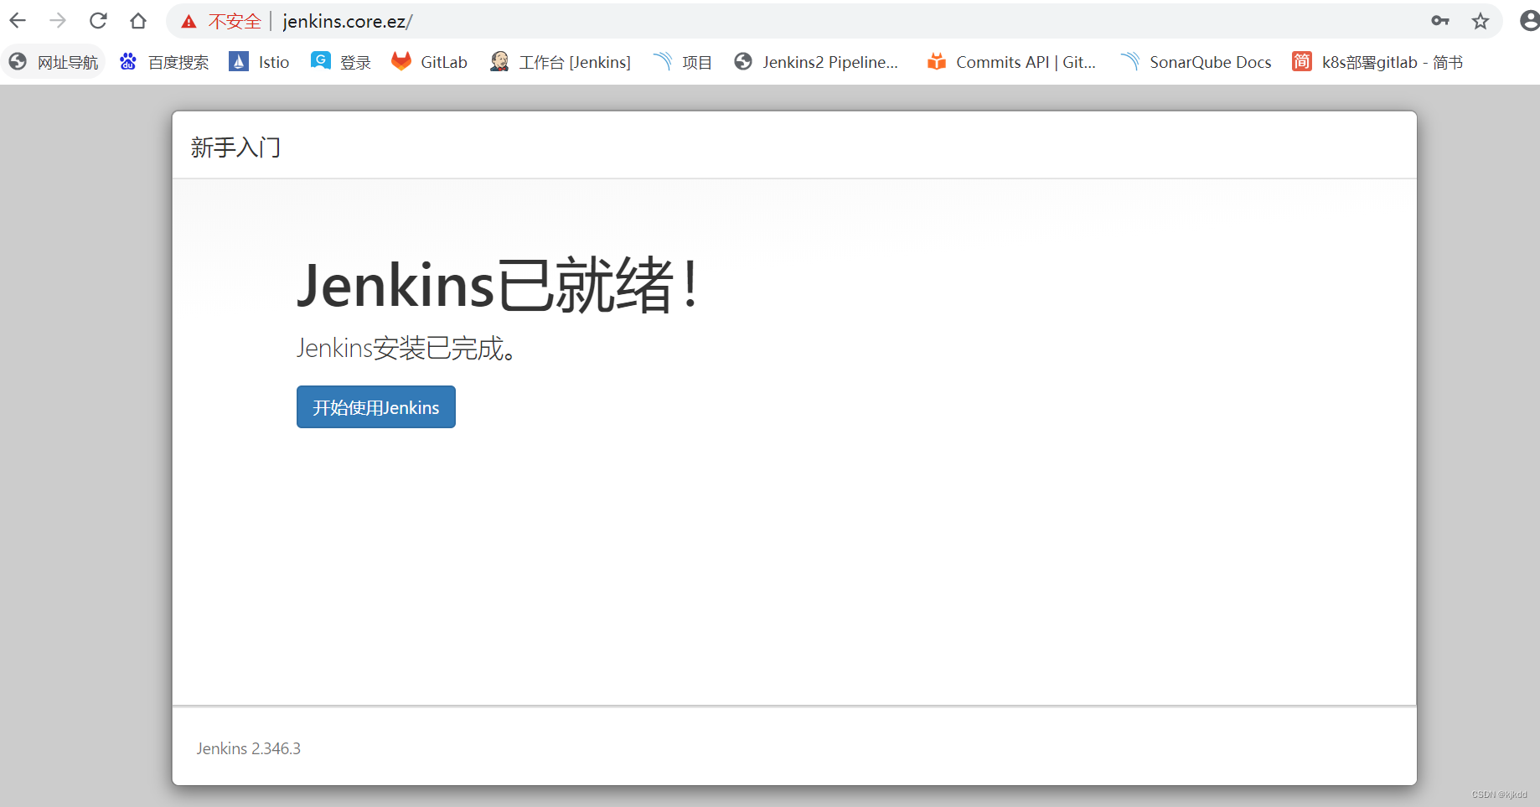Open the 登录 bookmark
The image size is (1540, 807).
(x=341, y=62)
